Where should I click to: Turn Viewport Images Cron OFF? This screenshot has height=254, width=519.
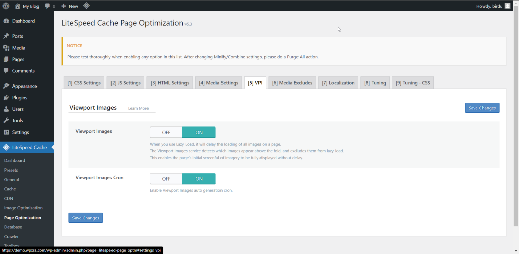click(x=166, y=179)
